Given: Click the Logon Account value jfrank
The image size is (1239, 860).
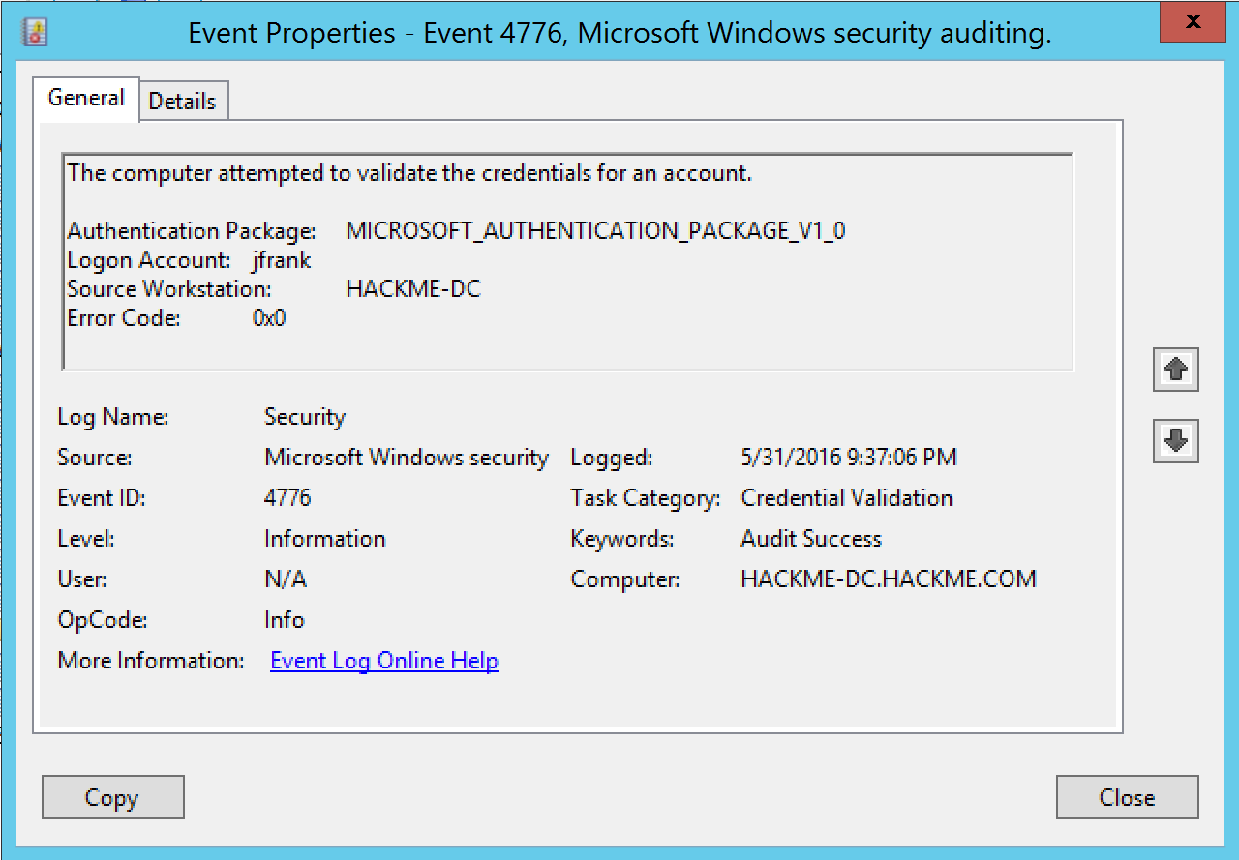Looking at the screenshot, I should [281, 261].
